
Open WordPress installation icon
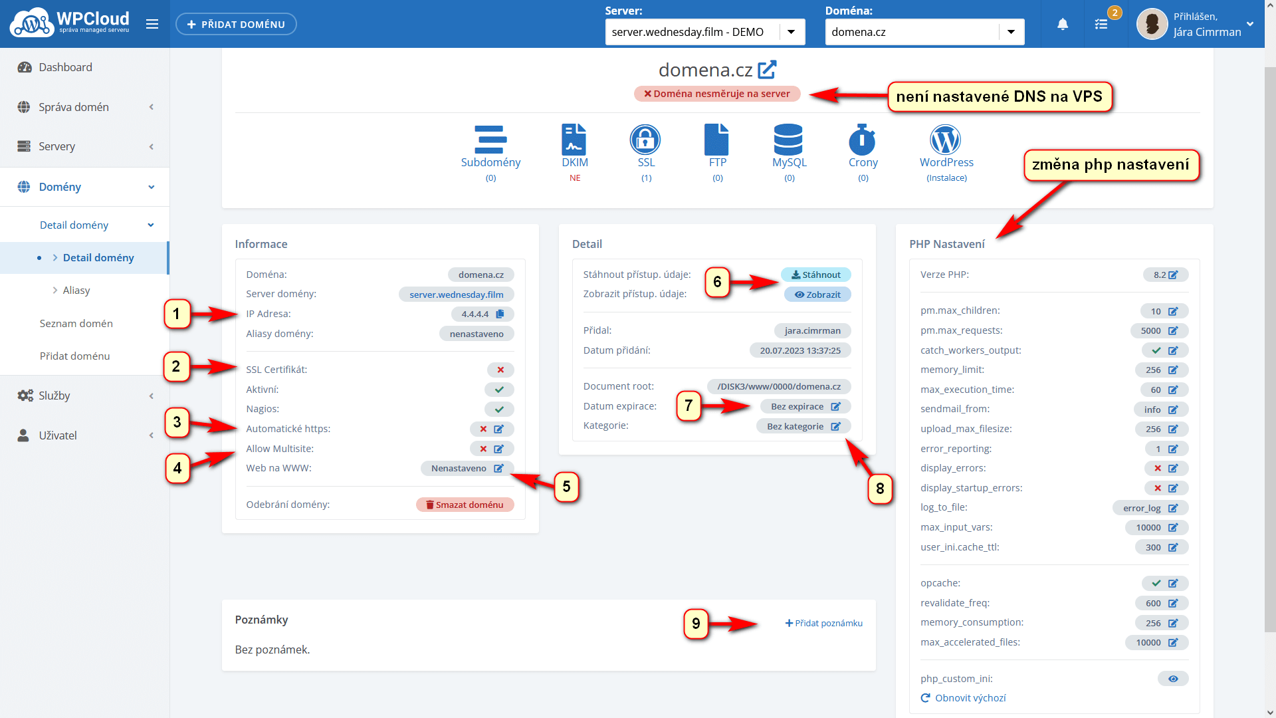pyautogui.click(x=946, y=140)
